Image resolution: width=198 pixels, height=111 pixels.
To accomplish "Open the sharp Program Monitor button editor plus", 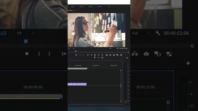I will (127, 58).
